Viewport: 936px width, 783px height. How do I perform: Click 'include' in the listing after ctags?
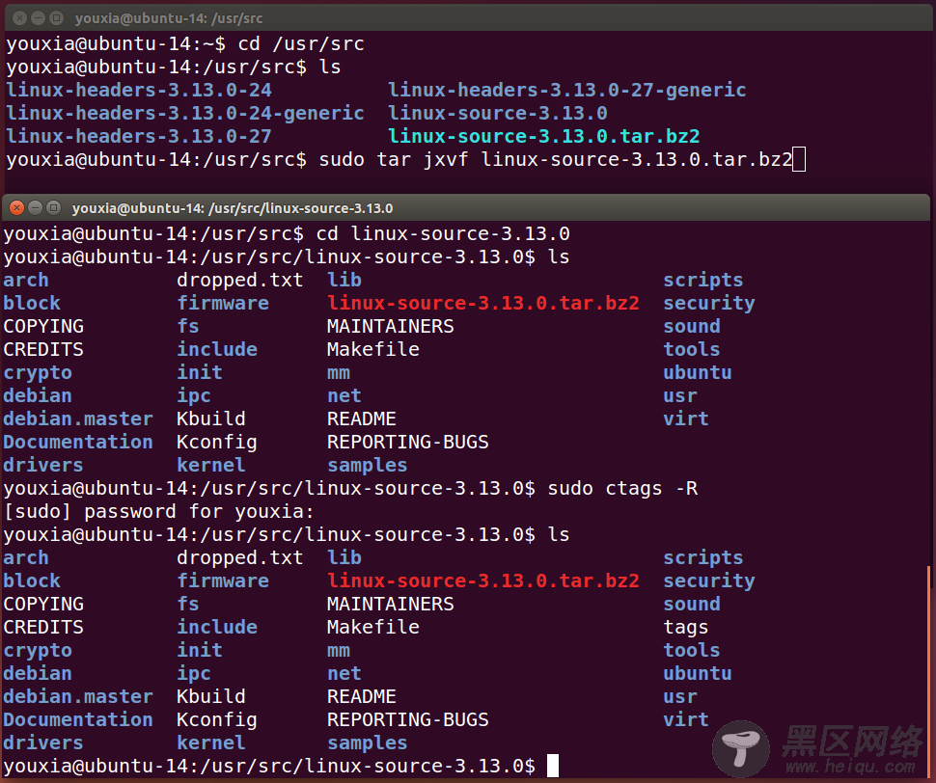pos(217,628)
